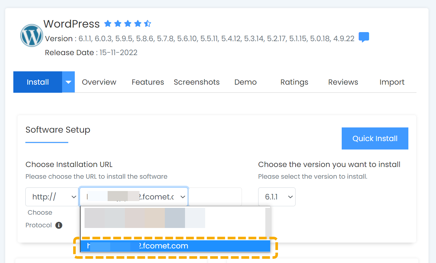Click the star rating for WordPress
The width and height of the screenshot is (436, 263).
127,24
